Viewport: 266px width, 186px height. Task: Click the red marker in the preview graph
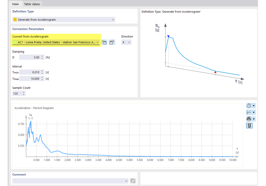coord(215,72)
